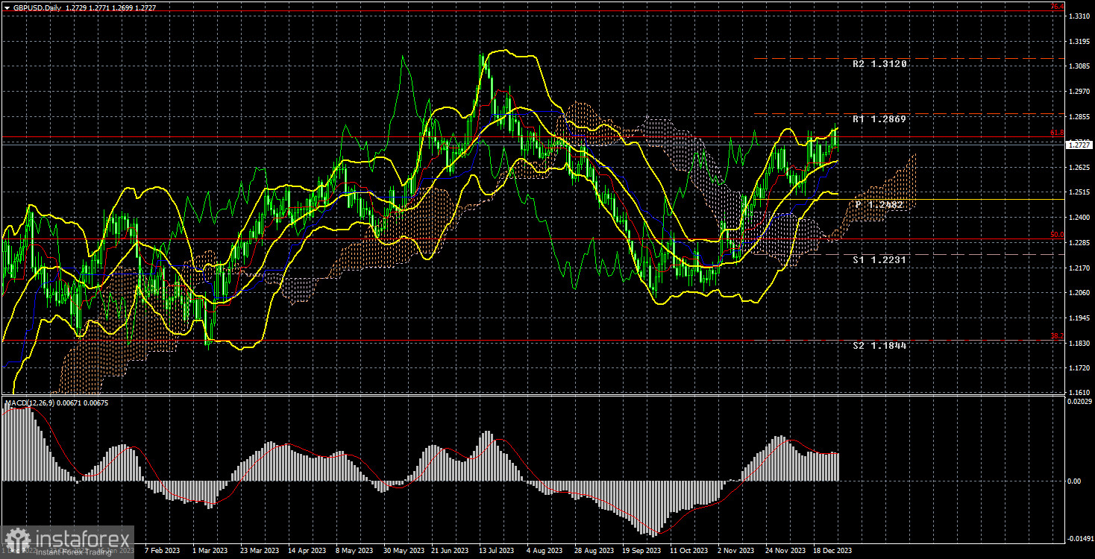
Task: Select the R1 1.2869 resistance label
Action: pos(880,119)
